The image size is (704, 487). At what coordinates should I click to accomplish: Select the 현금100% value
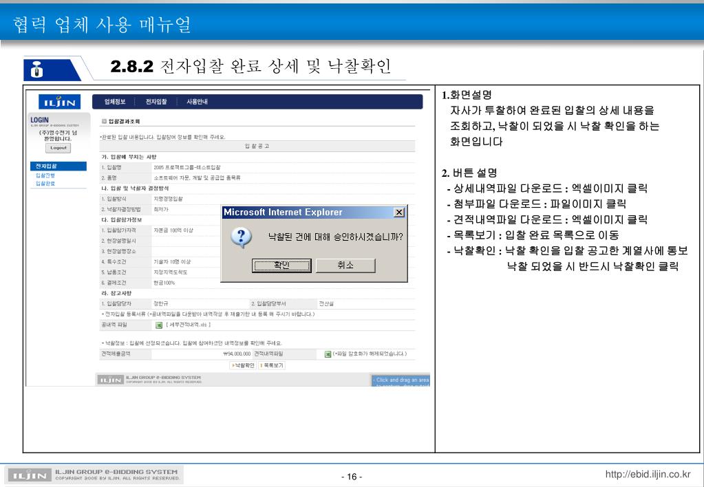point(164,283)
